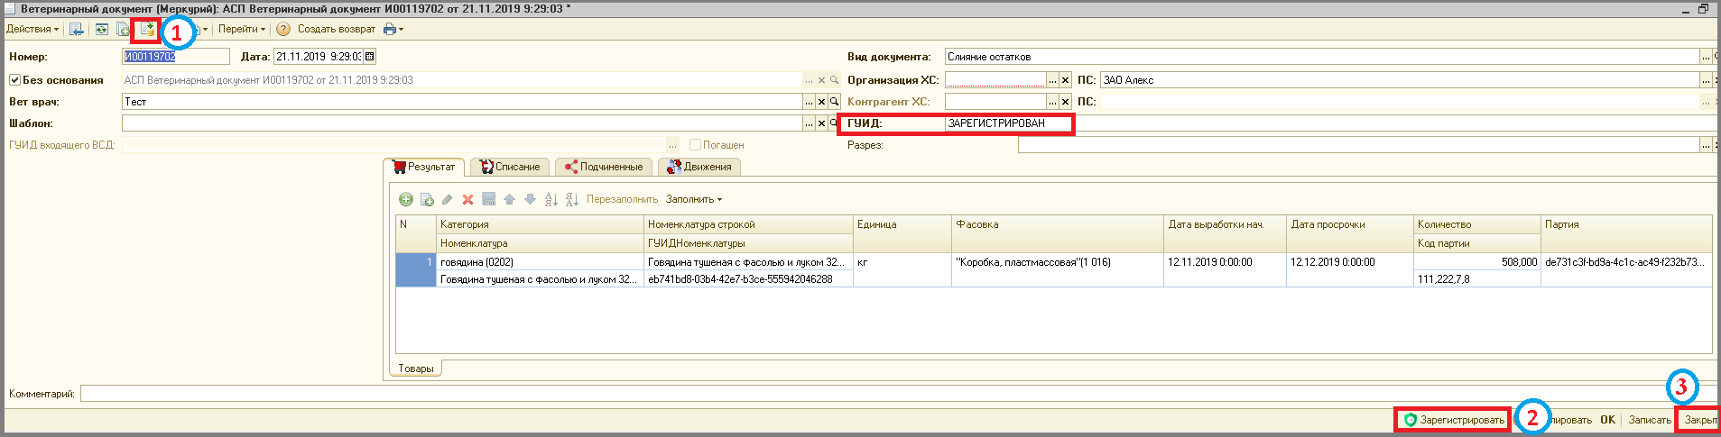Click the magnifier icon next to Вет врач
Screen dimensions: 1721x437
pos(835,102)
